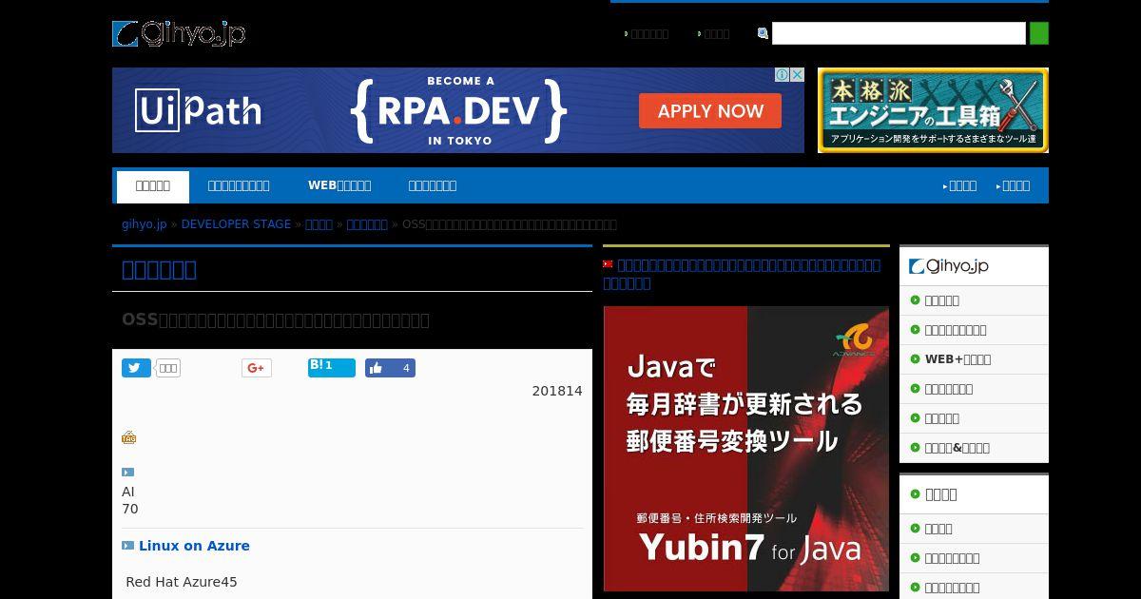Open the ad info (i) icon
This screenshot has width=1141, height=599.
click(781, 75)
